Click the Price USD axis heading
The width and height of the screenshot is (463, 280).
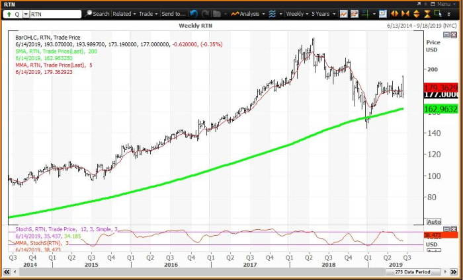(x=433, y=46)
